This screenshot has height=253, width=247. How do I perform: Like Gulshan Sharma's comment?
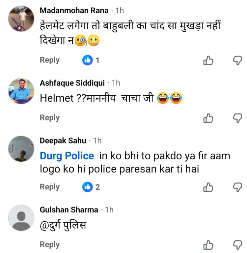208,245
